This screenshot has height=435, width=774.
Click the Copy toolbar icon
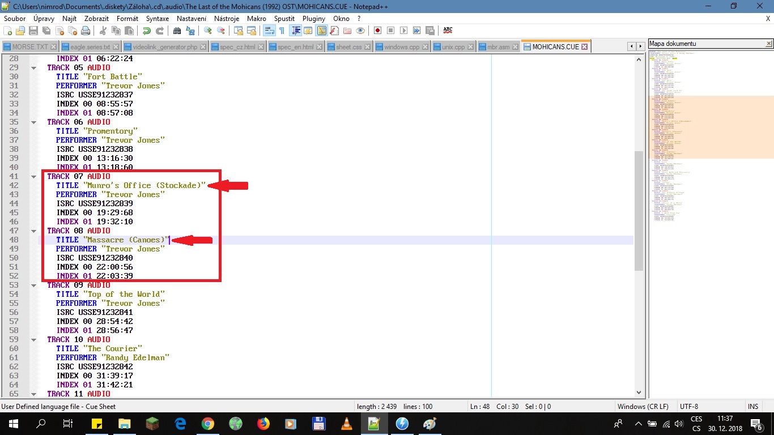click(x=116, y=30)
